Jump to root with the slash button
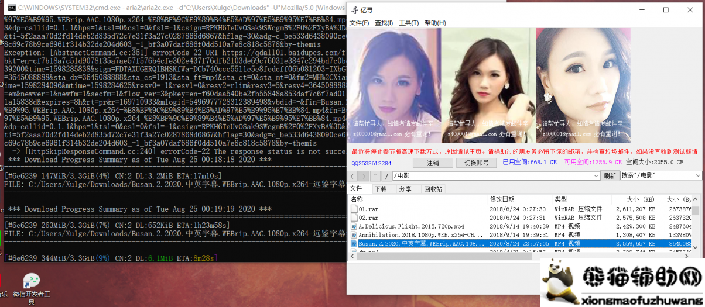 pos(385,176)
